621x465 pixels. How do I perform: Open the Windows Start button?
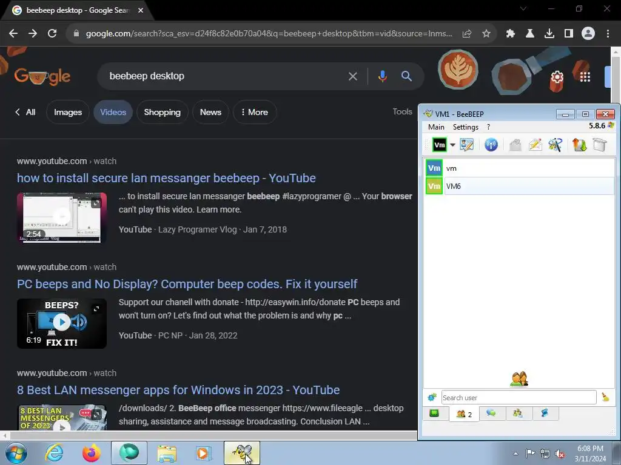[16, 453]
